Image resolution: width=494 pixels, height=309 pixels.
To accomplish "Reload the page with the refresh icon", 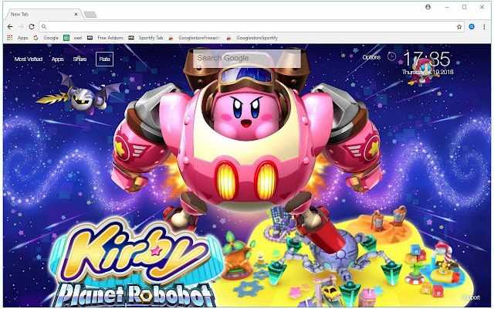I will click(32, 27).
